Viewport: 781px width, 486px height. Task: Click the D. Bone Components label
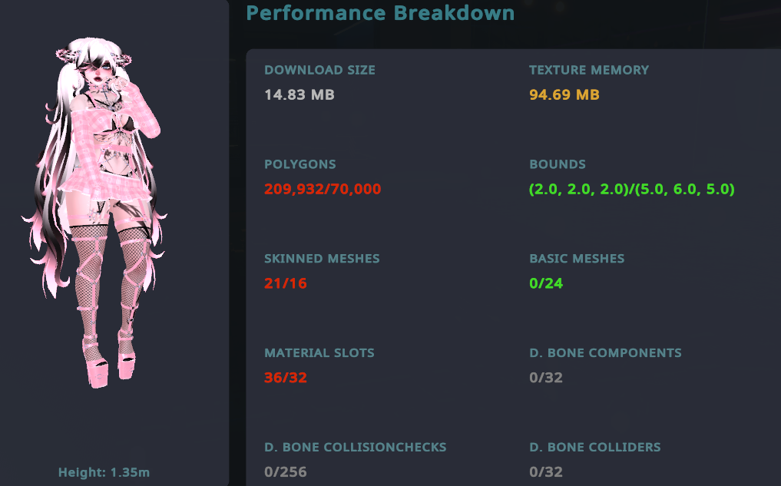[x=605, y=353]
